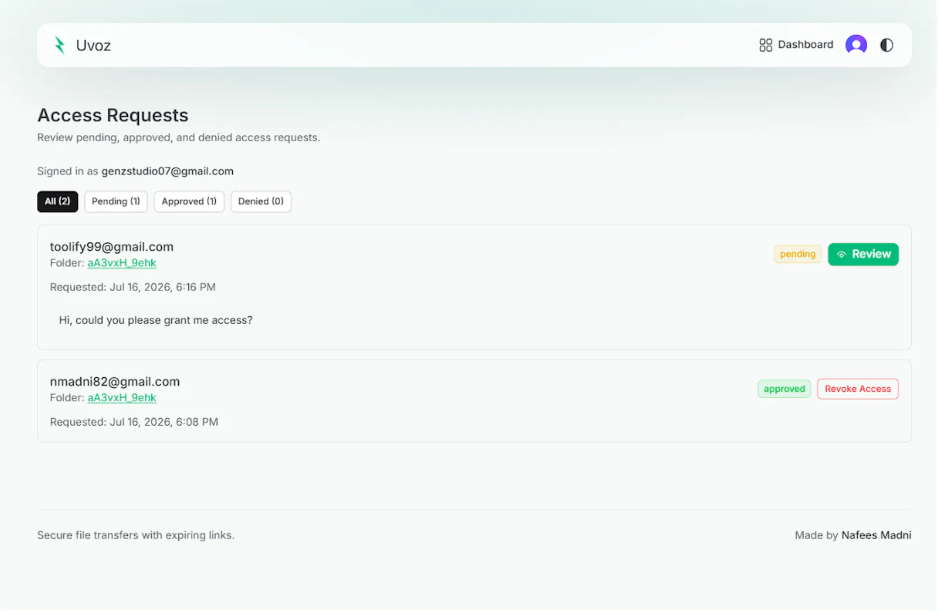Open the user profile avatar
This screenshot has width=938, height=612.
(x=856, y=45)
